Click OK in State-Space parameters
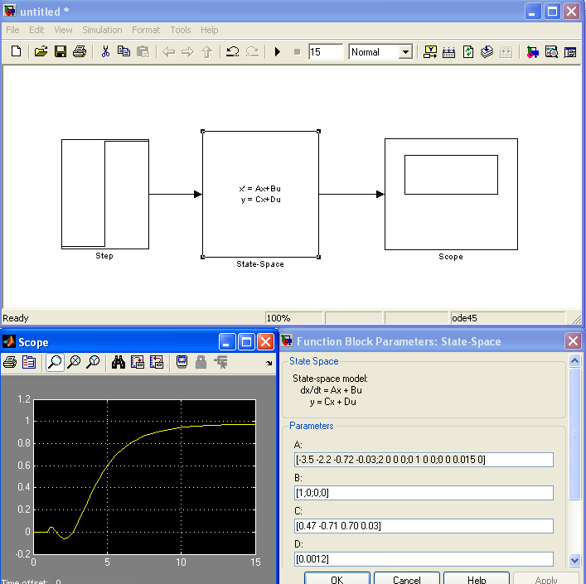586x584 pixels. [337, 579]
